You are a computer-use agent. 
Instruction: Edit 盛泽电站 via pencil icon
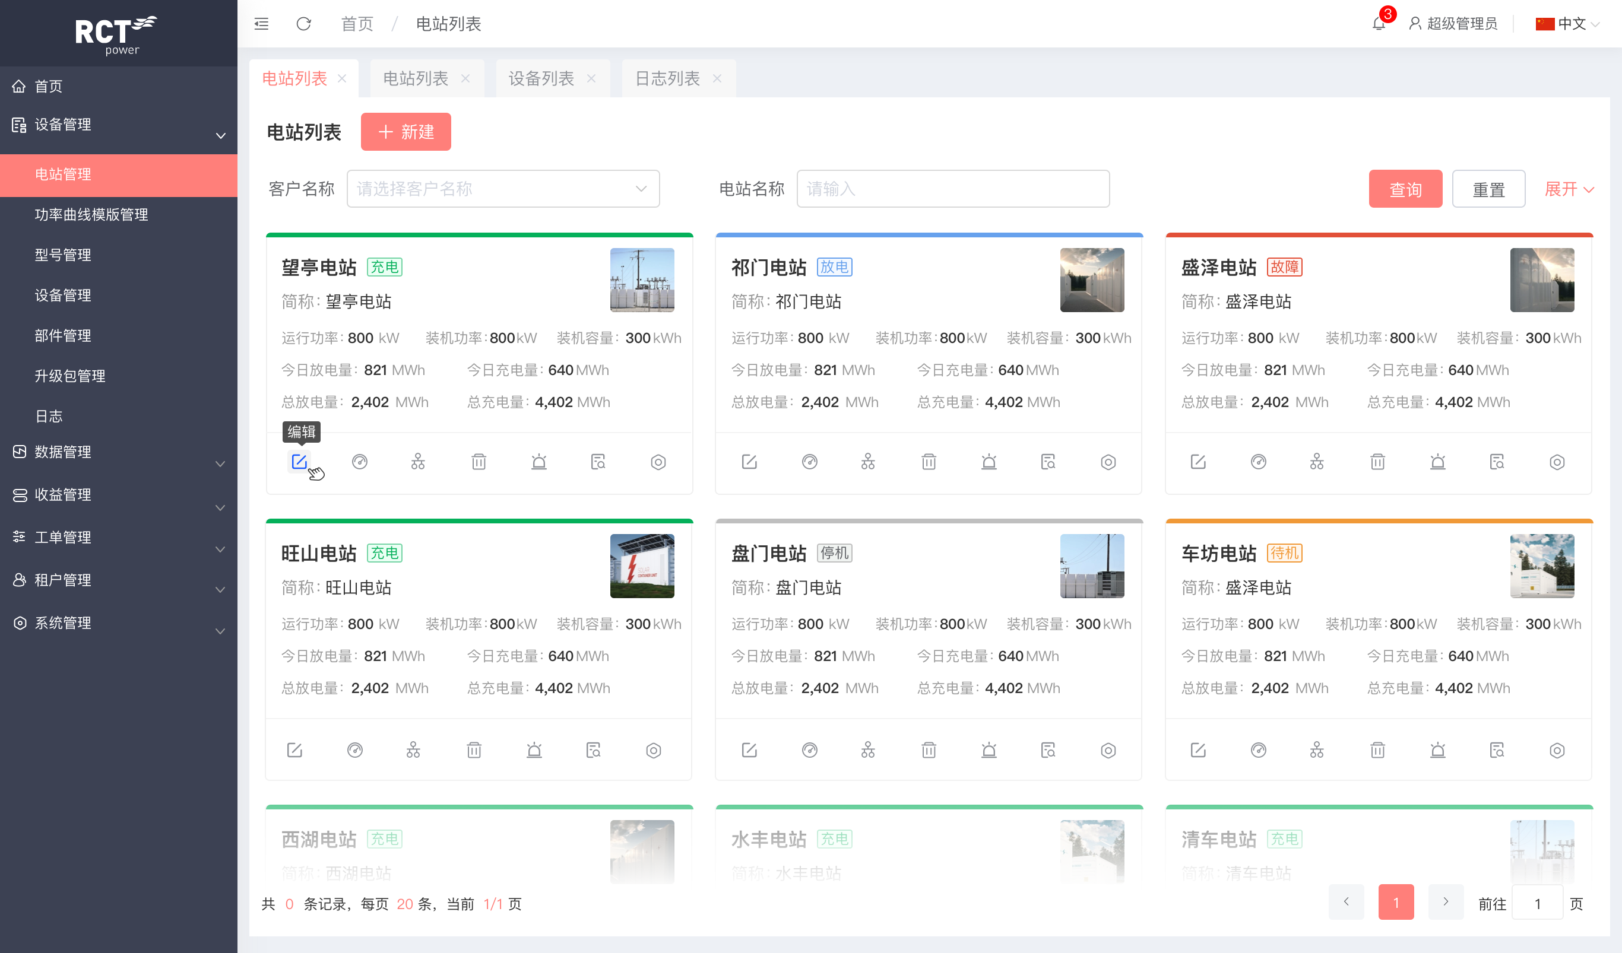[1198, 462]
